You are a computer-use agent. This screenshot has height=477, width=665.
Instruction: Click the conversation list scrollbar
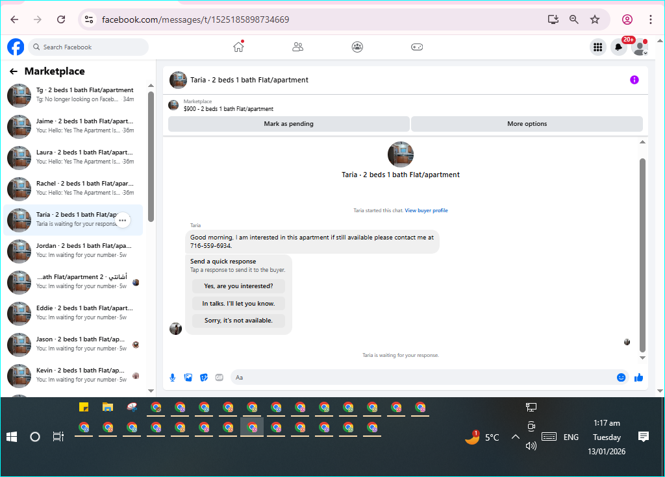(151, 156)
